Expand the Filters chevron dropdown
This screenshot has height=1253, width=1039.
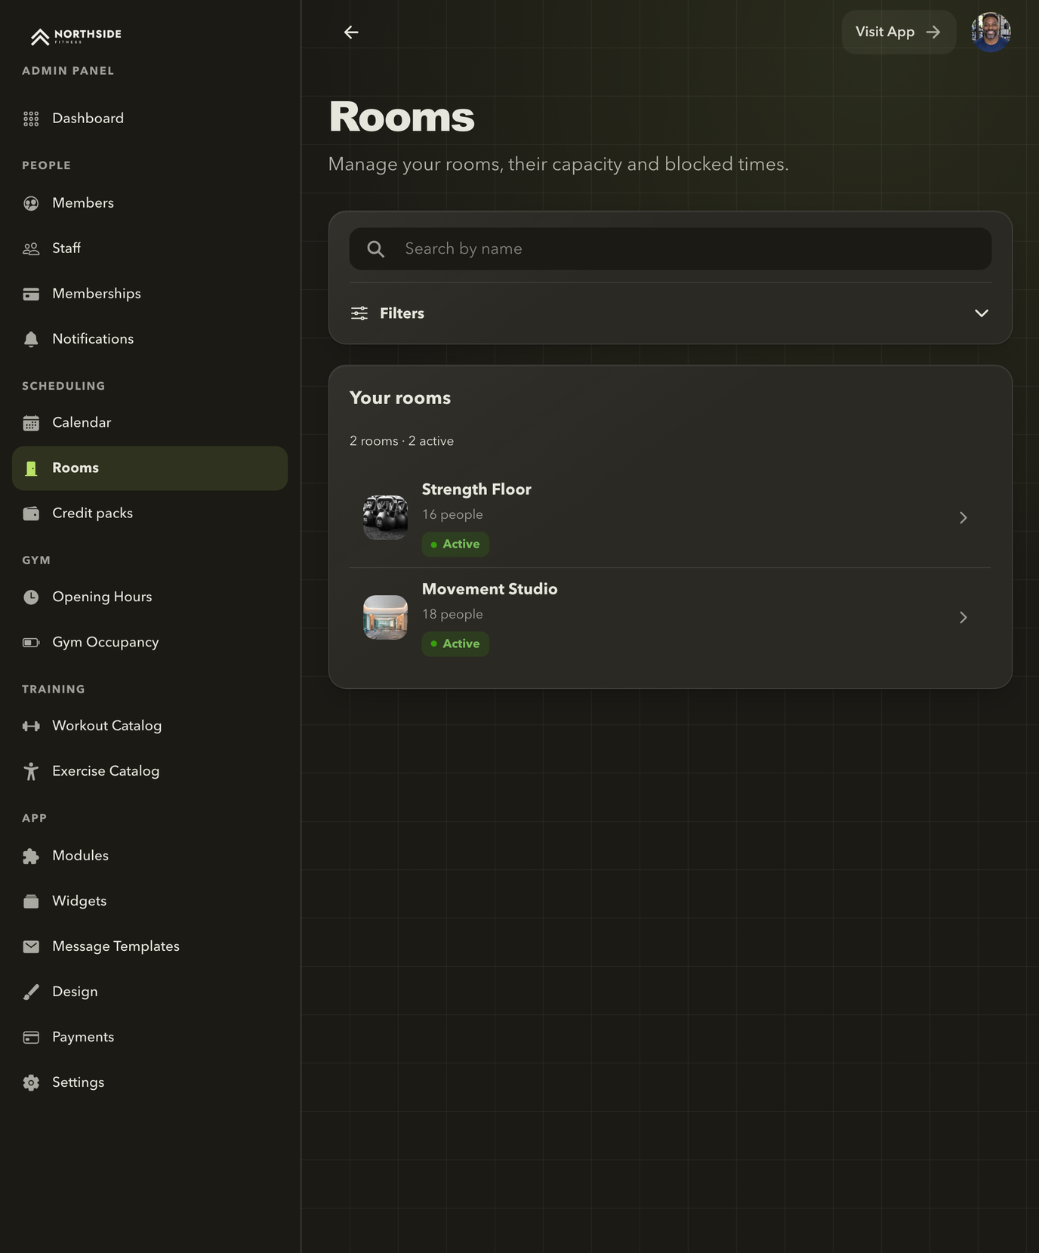click(981, 313)
